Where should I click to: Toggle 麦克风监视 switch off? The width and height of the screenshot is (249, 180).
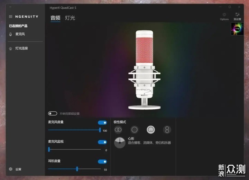(102, 142)
